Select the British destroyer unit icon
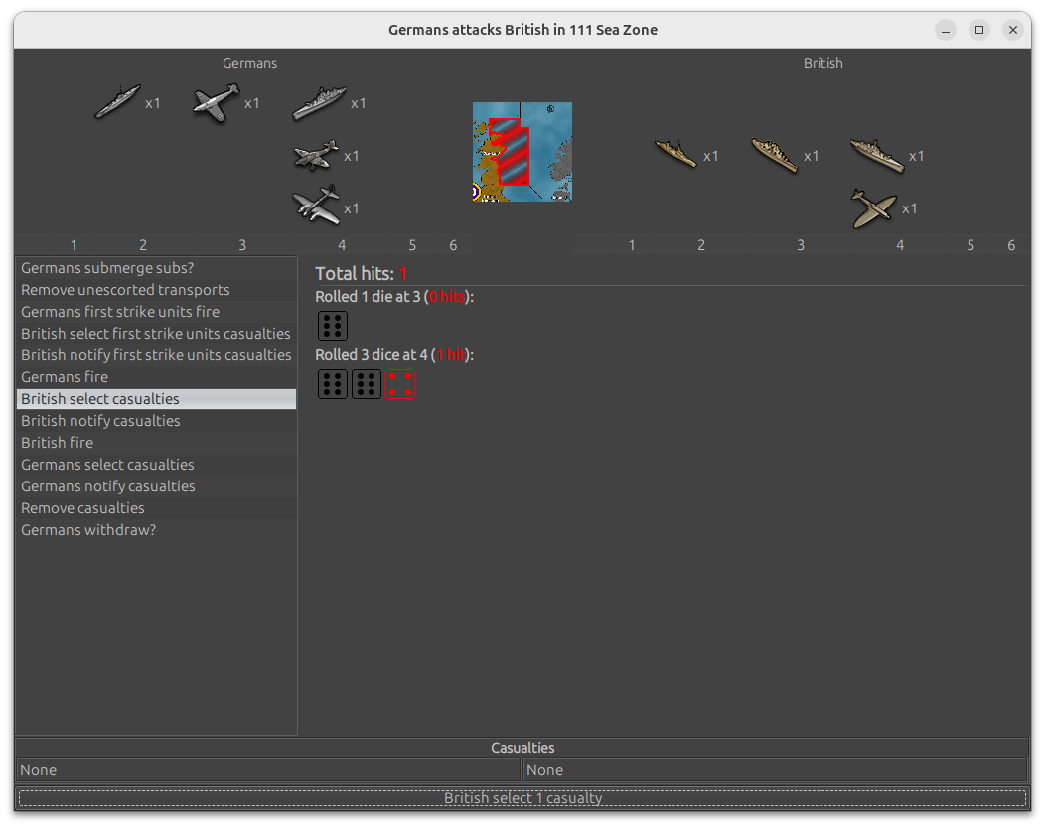The height and width of the screenshot is (828, 1045). coord(676,154)
